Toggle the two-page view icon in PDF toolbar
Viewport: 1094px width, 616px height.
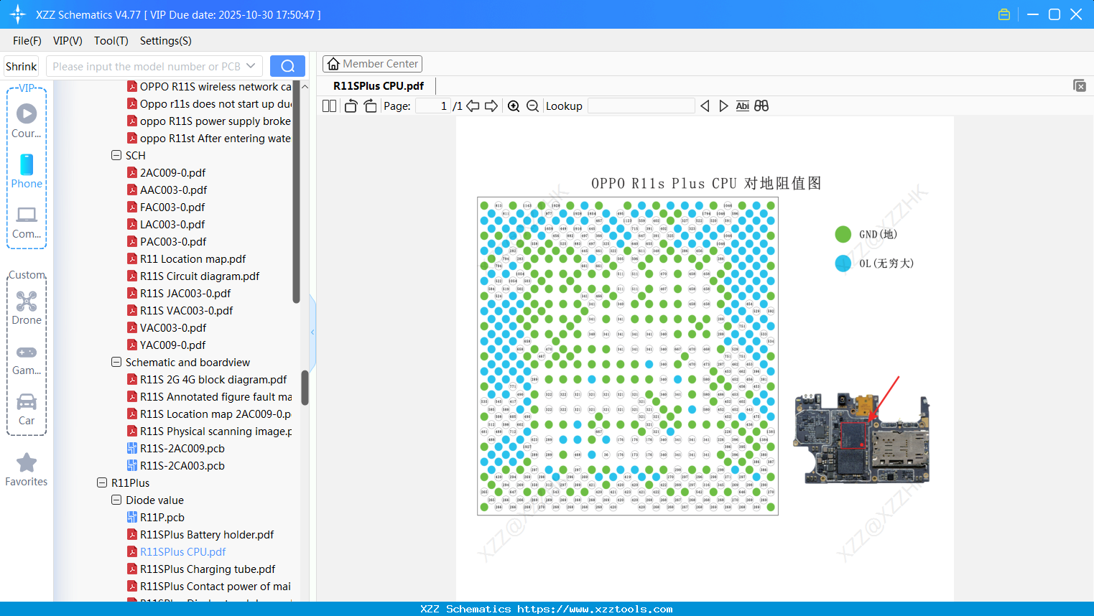[330, 106]
